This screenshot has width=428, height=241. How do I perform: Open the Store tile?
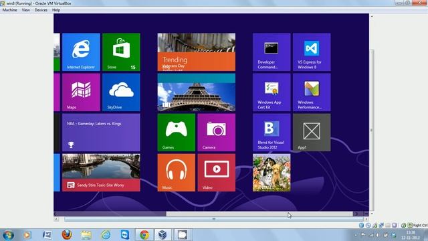tap(121, 52)
